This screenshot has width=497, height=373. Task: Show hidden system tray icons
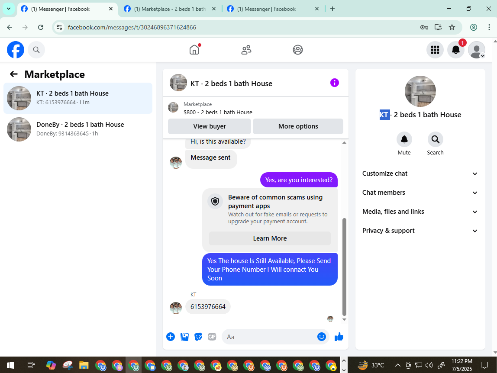(397, 365)
